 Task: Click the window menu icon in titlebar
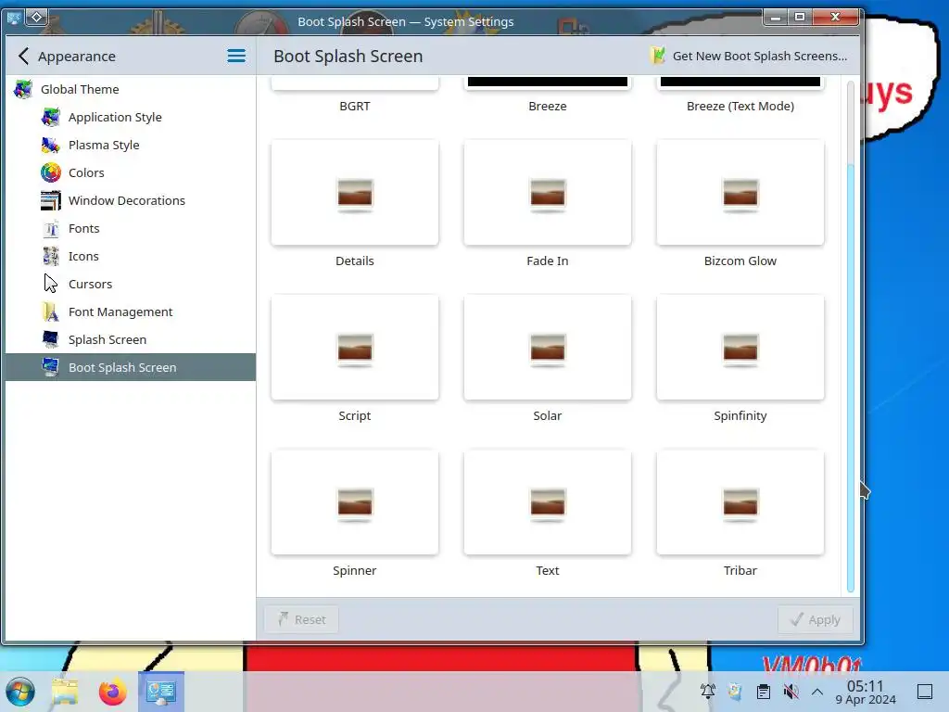[13, 18]
